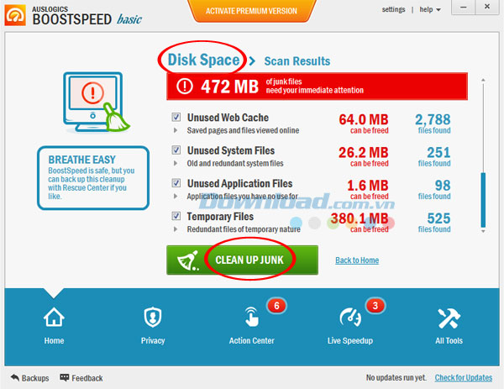
Task: Click the Backups arrow icon
Action: pyautogui.click(x=15, y=377)
